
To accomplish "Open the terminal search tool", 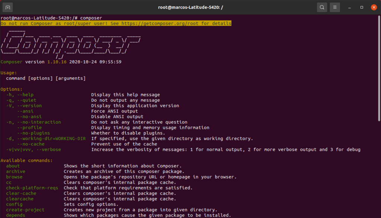I will coord(322,7).
